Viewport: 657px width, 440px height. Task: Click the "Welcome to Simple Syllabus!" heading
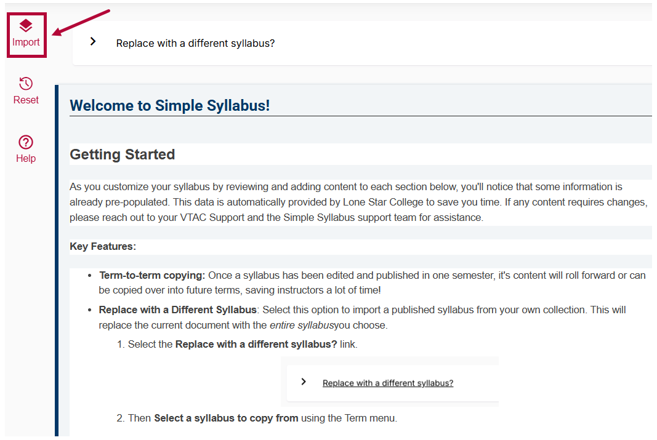point(170,105)
